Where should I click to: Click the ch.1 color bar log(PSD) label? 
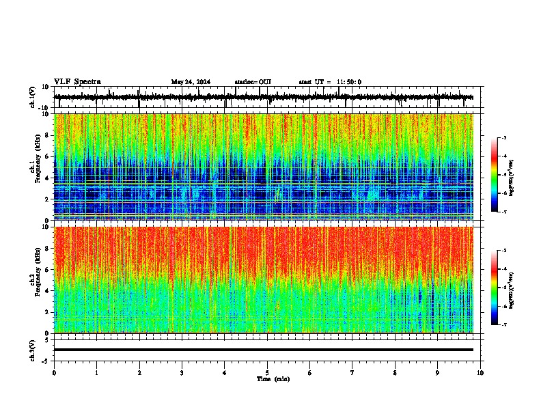tap(511, 178)
